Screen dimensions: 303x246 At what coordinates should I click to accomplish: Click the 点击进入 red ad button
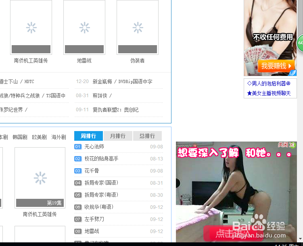pyautogui.click(x=233, y=233)
